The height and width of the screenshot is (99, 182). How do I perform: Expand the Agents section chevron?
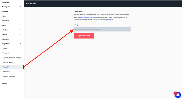point(21,25)
